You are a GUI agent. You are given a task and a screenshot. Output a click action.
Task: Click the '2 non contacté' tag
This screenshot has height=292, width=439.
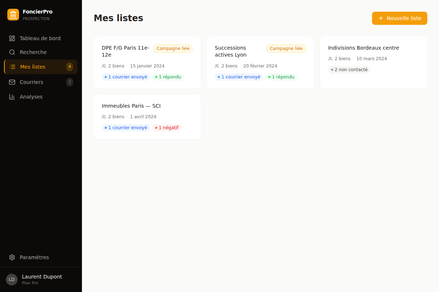click(349, 70)
